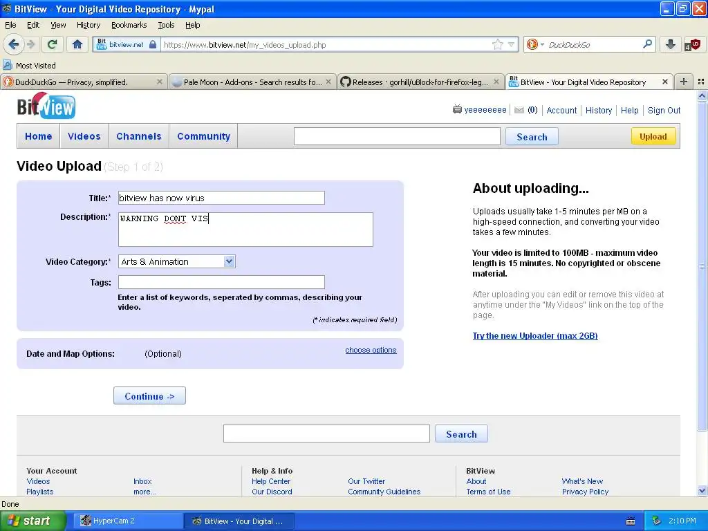Click the yeeeeeeee username link
The height and width of the screenshot is (531, 708).
[x=485, y=110]
